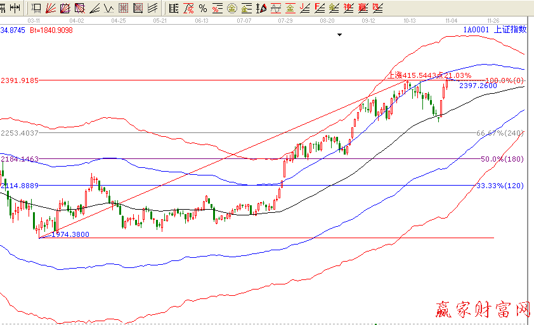Select the 50.0%(180) retracement line

[x=502, y=159]
